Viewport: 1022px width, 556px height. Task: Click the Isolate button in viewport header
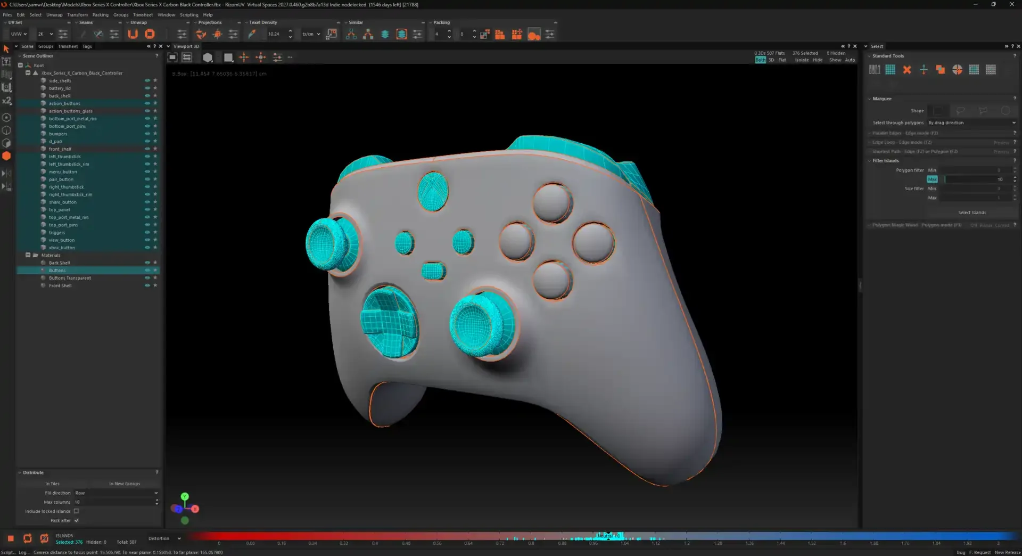(x=802, y=60)
